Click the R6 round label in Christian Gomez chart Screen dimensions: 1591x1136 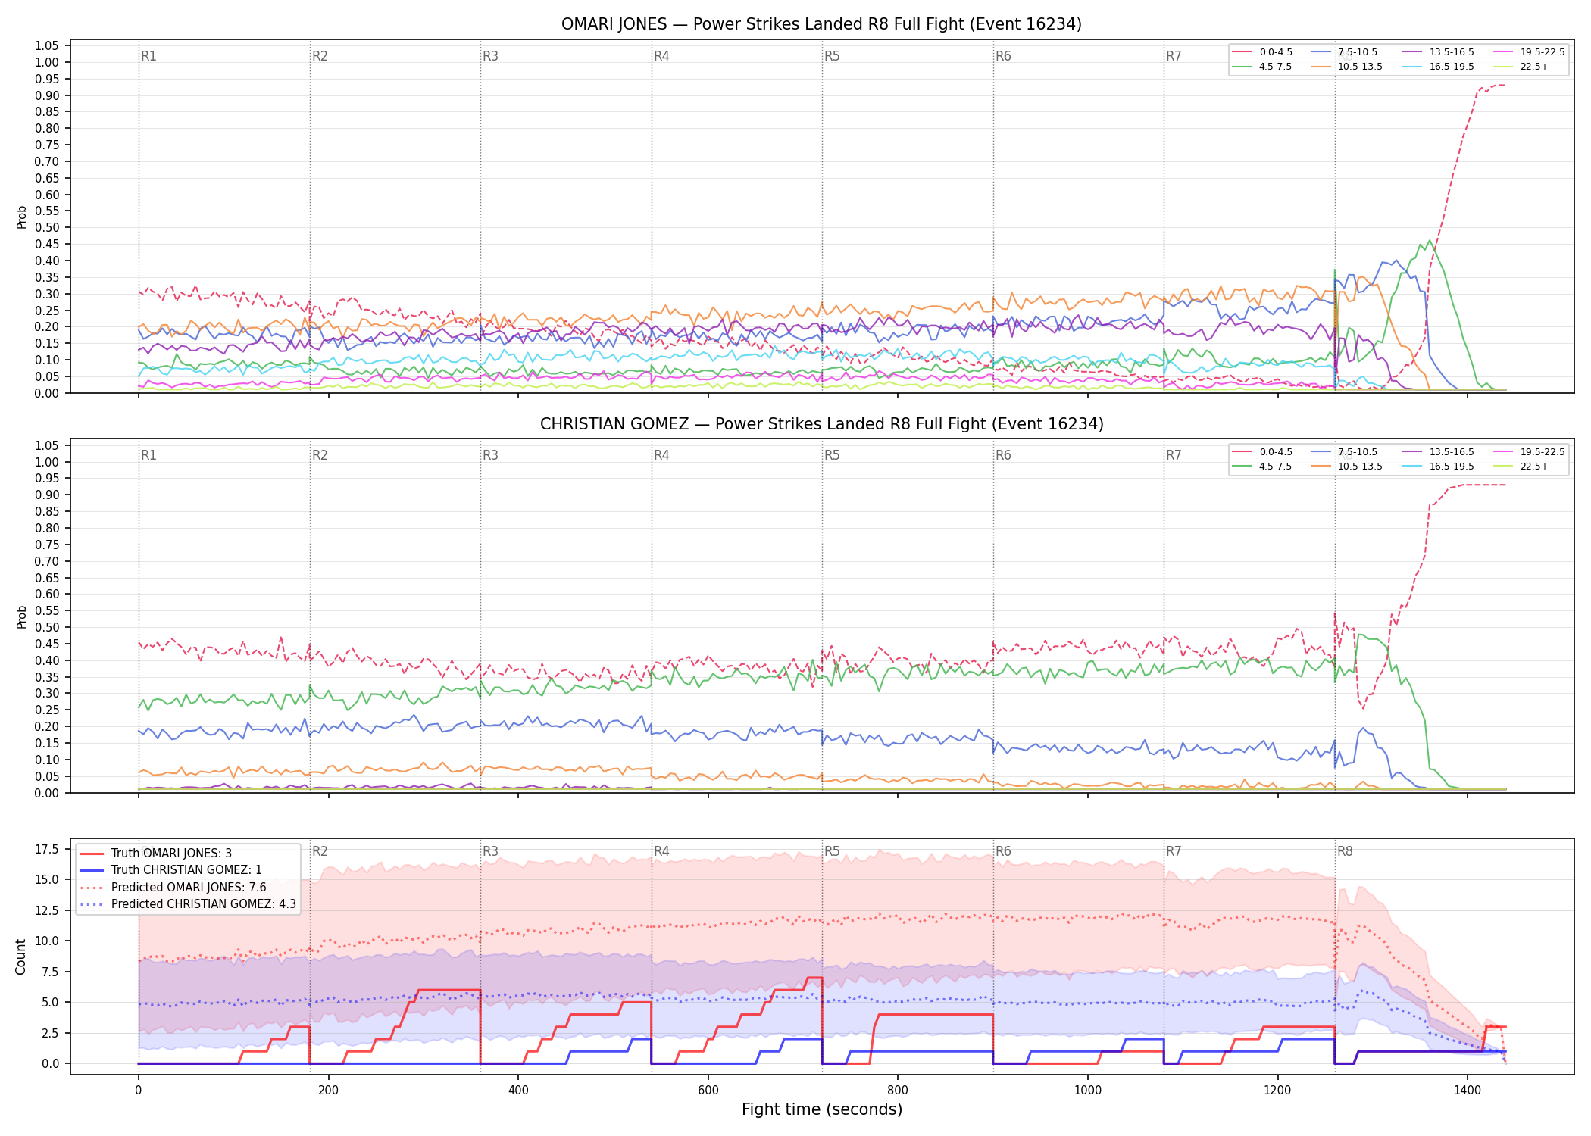[1003, 455]
